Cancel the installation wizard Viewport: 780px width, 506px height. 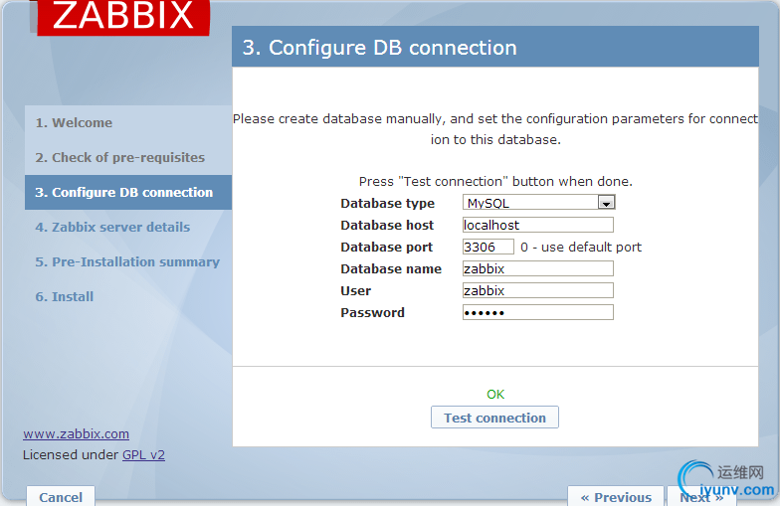coord(61,497)
